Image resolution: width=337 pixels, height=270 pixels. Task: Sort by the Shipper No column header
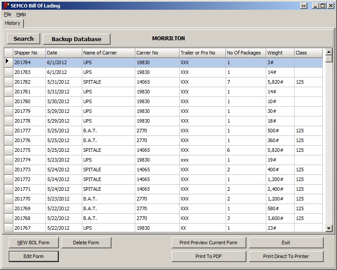click(x=29, y=53)
